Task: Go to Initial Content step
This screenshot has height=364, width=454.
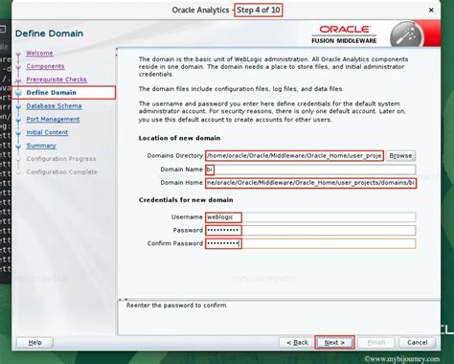Action: pos(47,132)
